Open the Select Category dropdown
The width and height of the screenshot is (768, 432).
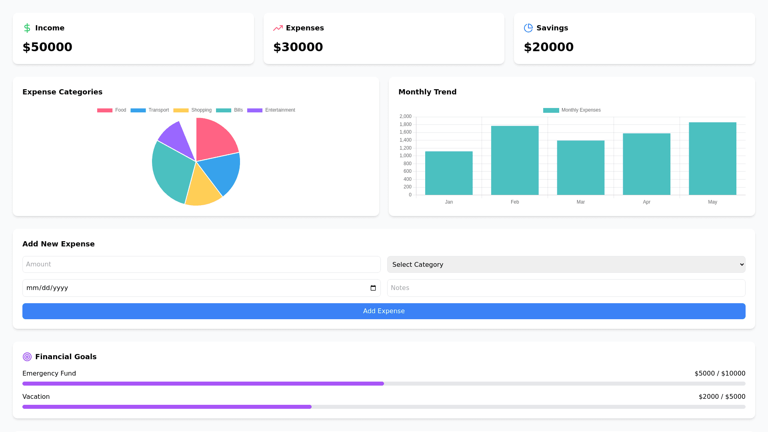click(566, 264)
